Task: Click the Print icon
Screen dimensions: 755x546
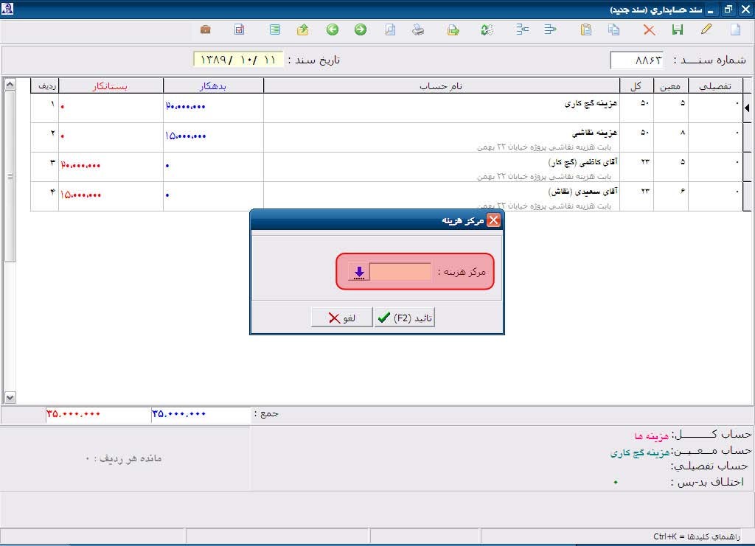Action: tap(418, 29)
